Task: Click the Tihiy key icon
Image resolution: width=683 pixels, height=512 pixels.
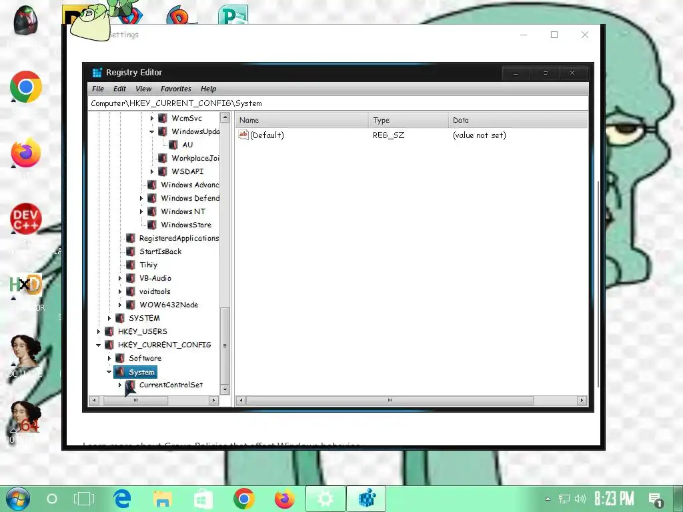Action: click(130, 265)
